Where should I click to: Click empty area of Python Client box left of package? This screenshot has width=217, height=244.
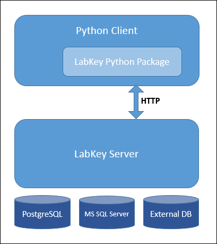(x=39, y=62)
